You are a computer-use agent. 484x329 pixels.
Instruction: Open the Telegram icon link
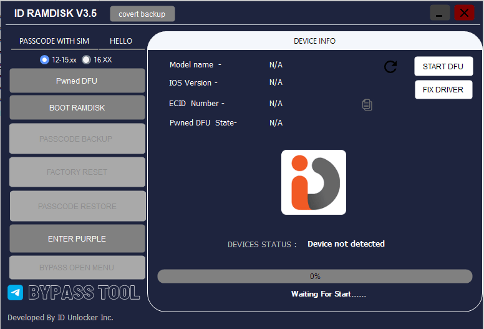pos(16,292)
